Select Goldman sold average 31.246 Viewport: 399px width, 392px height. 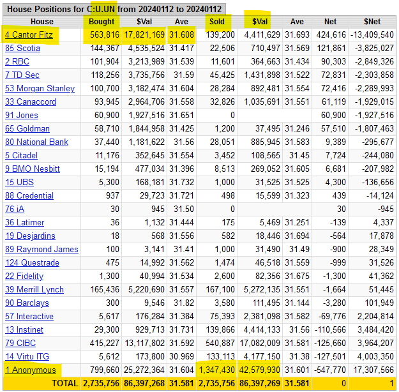tap(297, 129)
